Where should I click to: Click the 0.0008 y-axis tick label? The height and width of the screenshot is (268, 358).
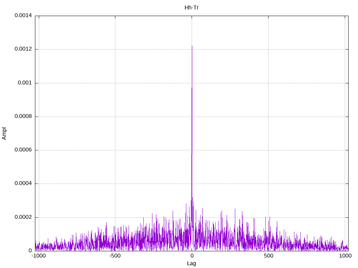[x=23, y=116]
